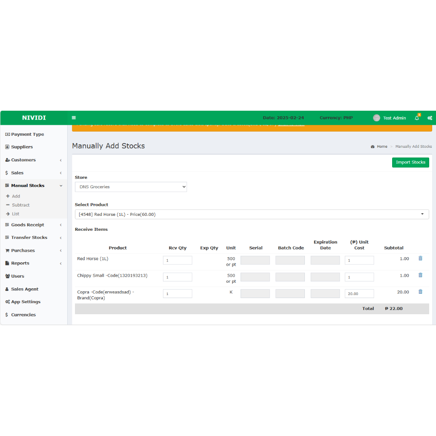Click the Home breadcrumb link

(382, 146)
